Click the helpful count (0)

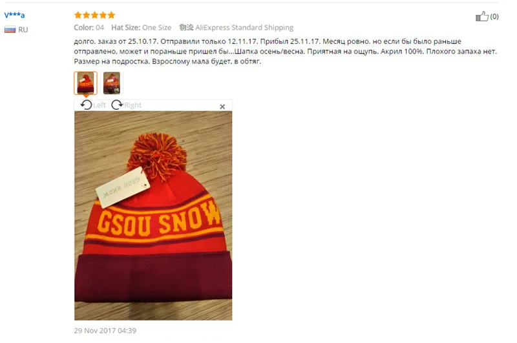tap(494, 17)
